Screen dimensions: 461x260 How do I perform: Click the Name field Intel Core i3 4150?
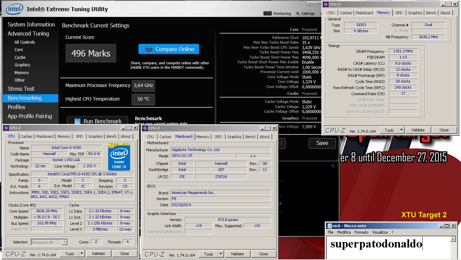[x=66, y=148]
